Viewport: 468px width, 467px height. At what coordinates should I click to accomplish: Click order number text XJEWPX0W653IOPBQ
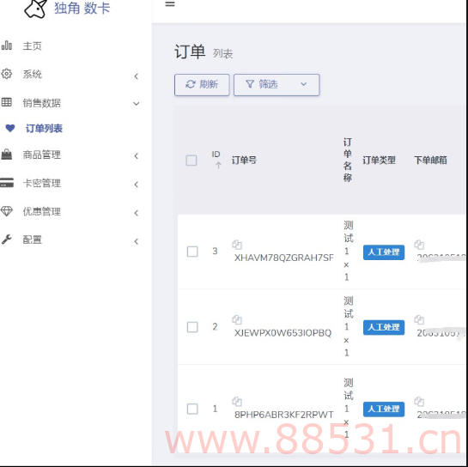point(283,333)
